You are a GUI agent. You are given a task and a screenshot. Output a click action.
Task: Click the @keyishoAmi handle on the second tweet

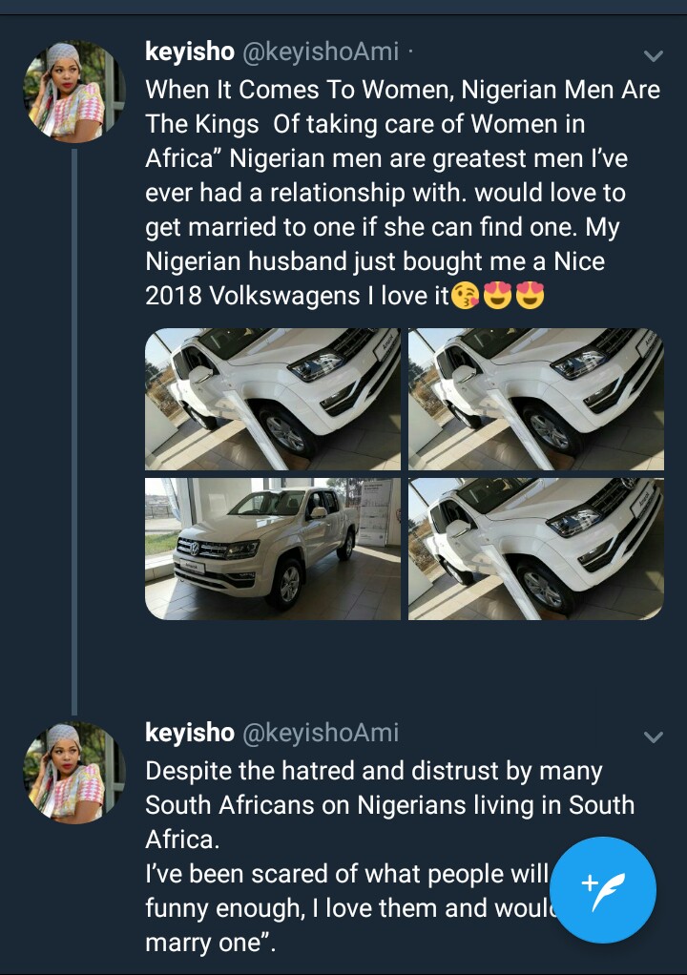pyautogui.click(x=321, y=733)
